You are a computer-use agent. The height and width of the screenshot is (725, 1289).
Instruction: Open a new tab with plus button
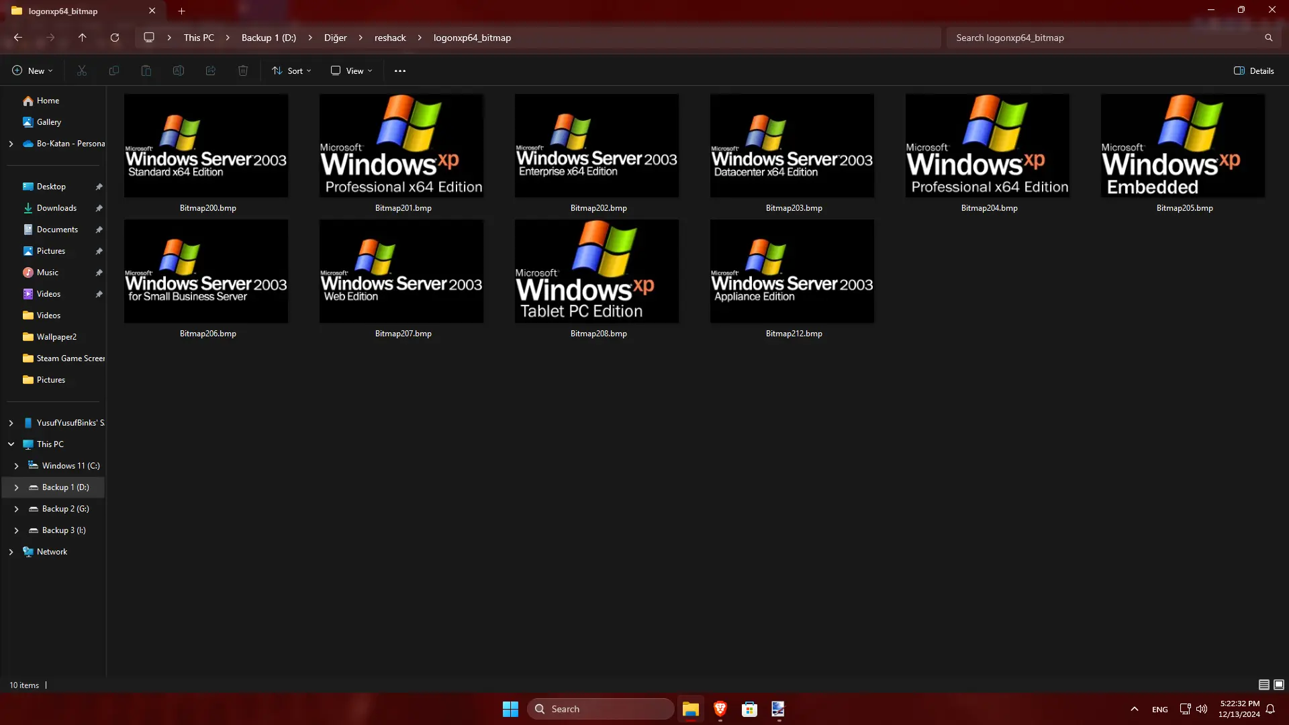tap(181, 11)
